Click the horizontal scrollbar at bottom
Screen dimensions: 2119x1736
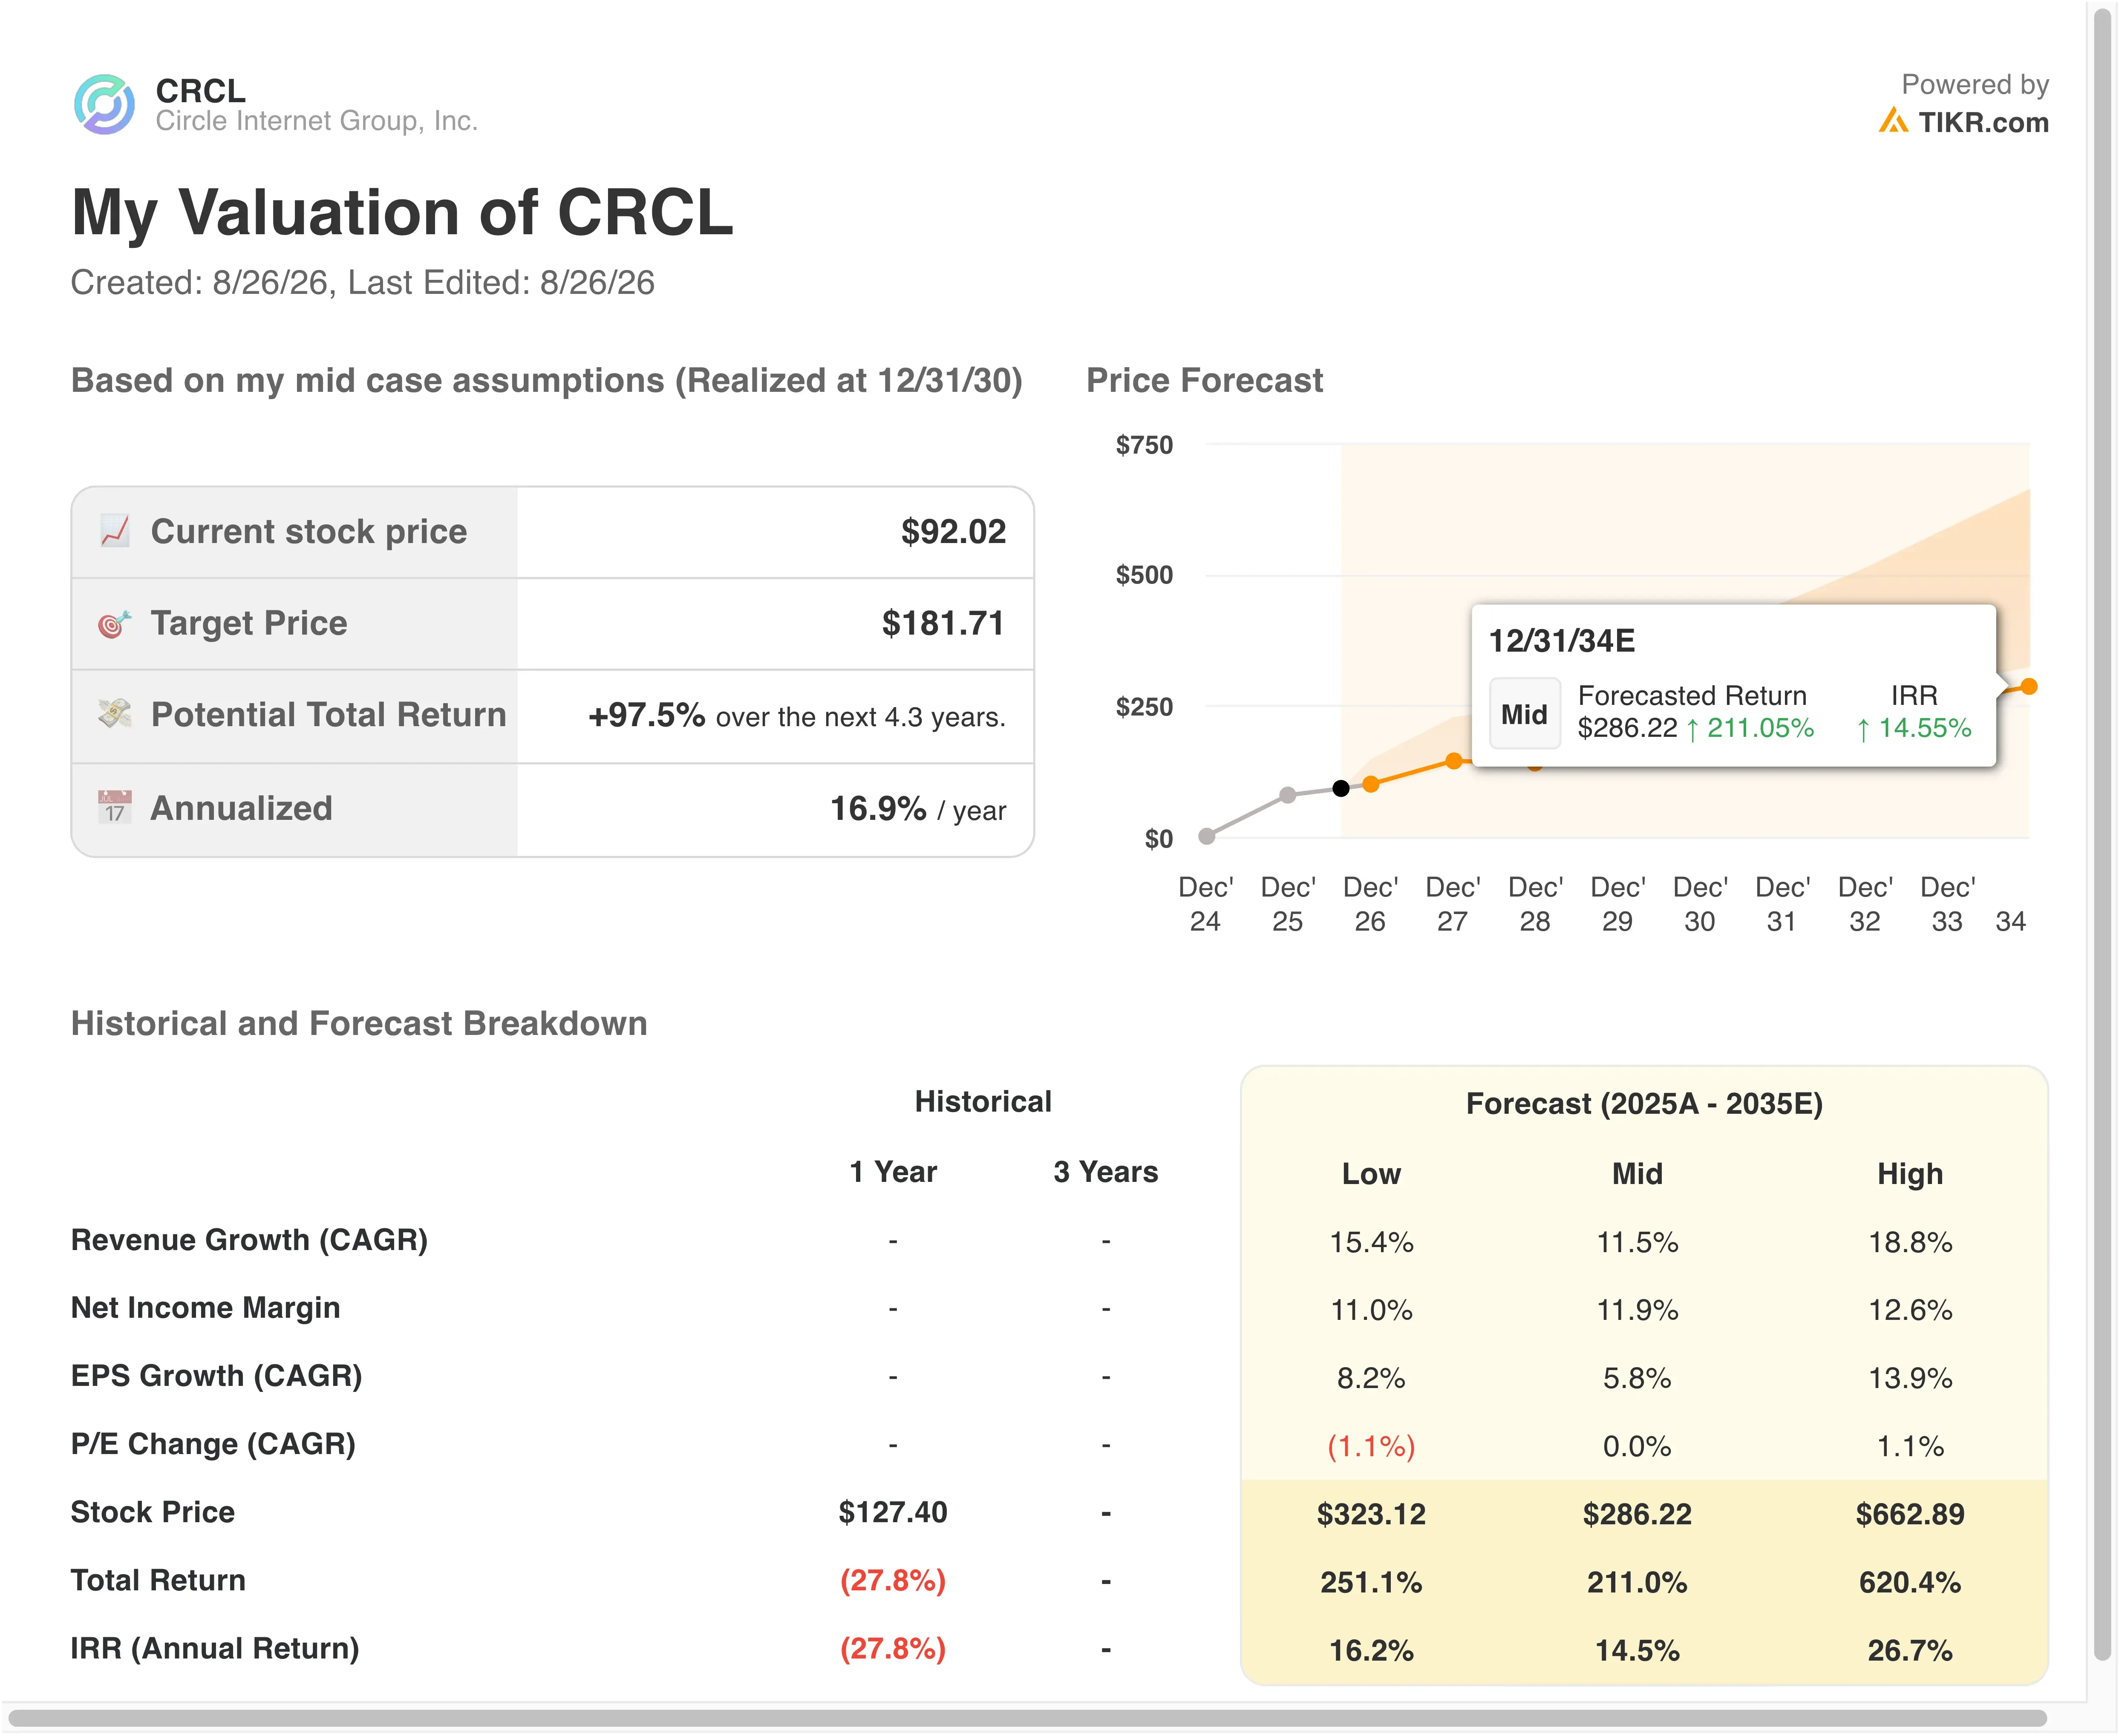click(1027, 1718)
